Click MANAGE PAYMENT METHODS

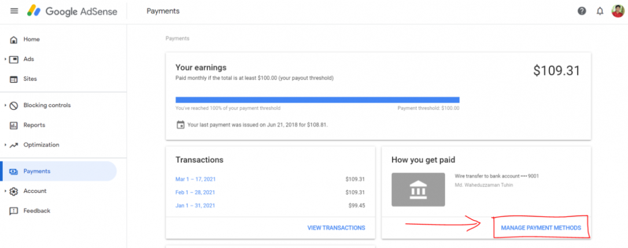point(541,228)
